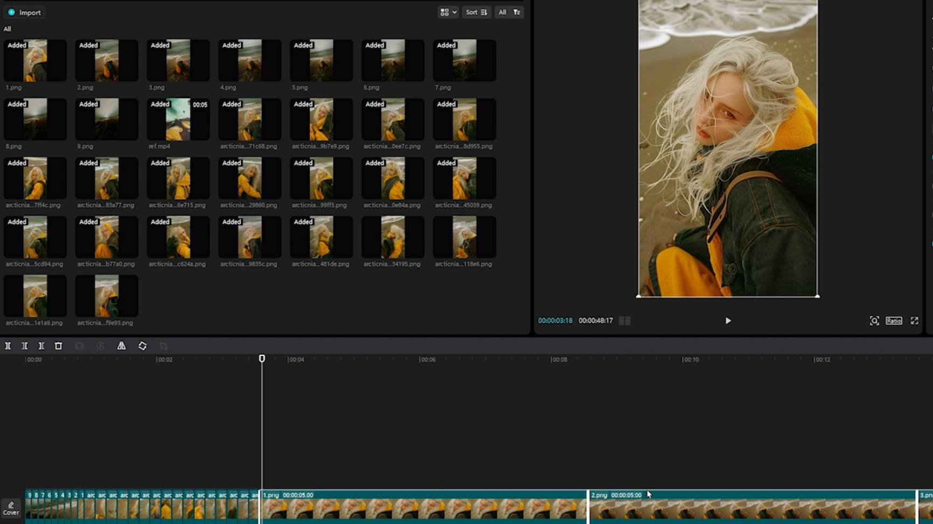Click the greyed-out Crop icon
This screenshot has width=933, height=524.
[x=163, y=346]
